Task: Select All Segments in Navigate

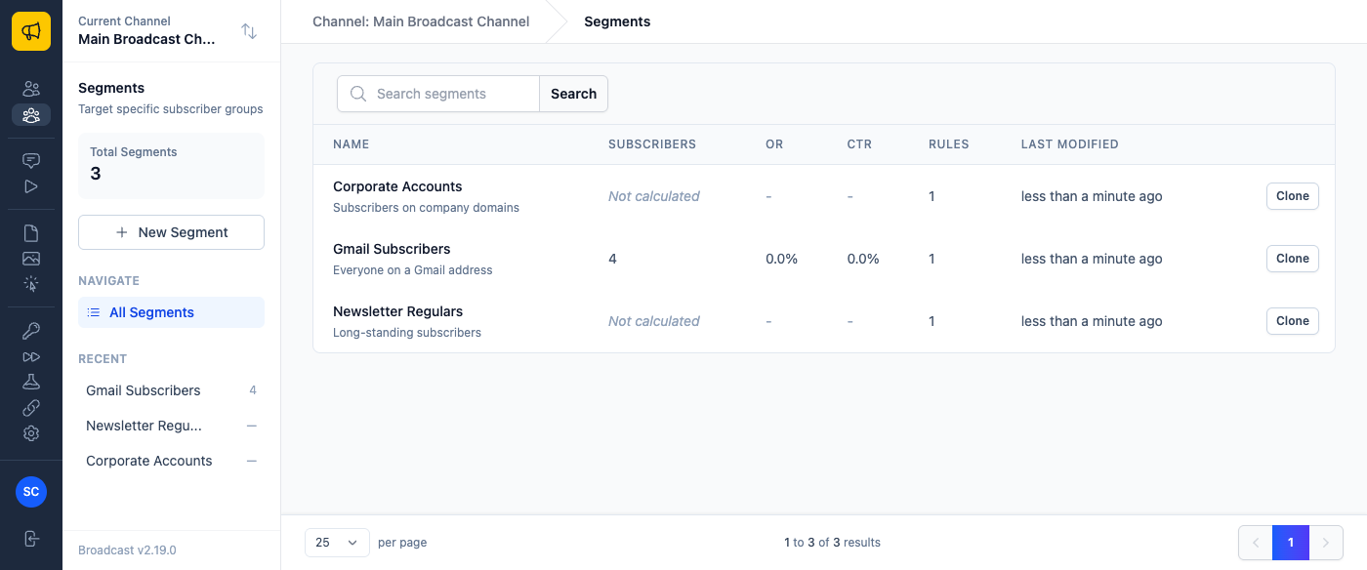Action: point(171,312)
